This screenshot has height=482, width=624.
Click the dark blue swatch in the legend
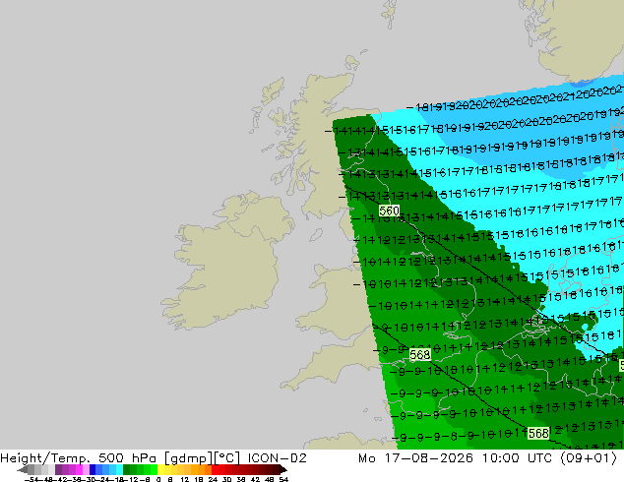click(93, 469)
